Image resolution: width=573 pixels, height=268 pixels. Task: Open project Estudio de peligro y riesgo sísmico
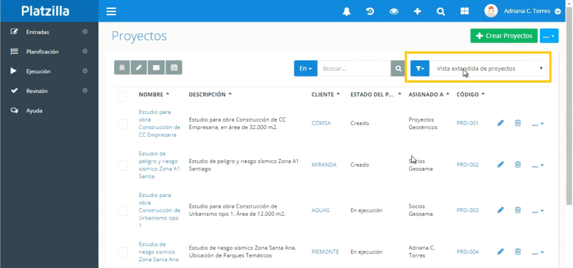[x=159, y=165]
